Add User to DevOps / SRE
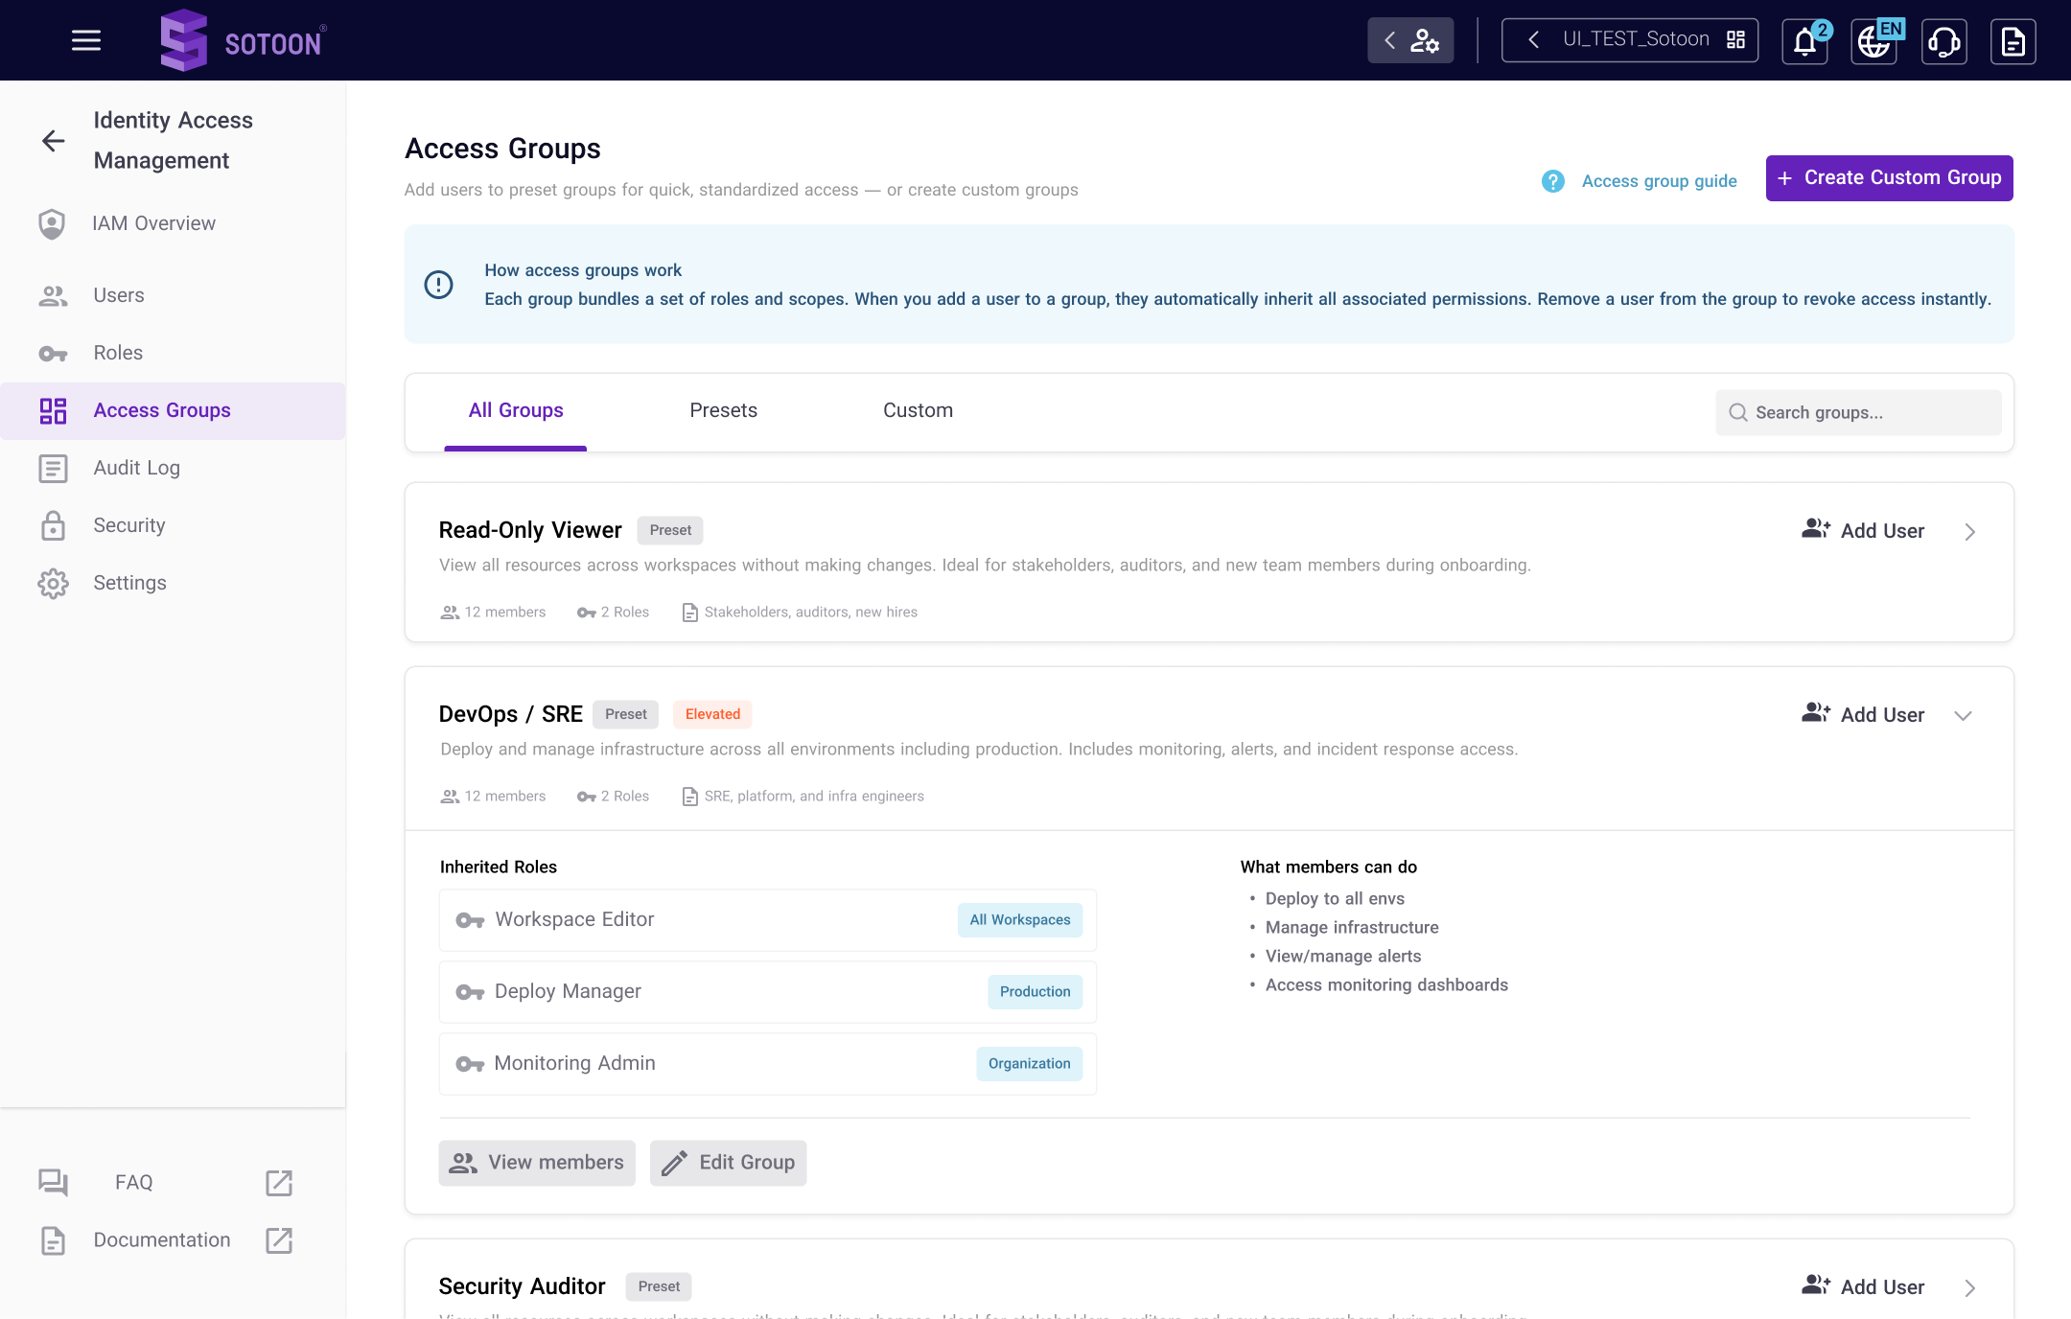Viewport: 2071px width, 1319px height. point(1863,714)
